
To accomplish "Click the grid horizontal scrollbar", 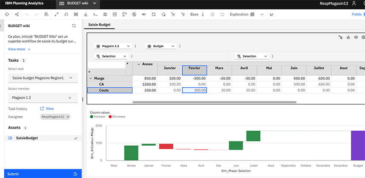I will point(214,102).
